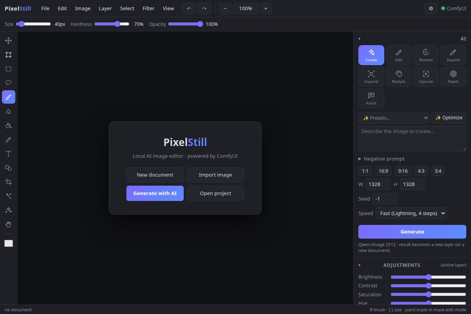Set aspect ratio to 16:9
Viewport: 471px width, 314px height.
pos(383,171)
